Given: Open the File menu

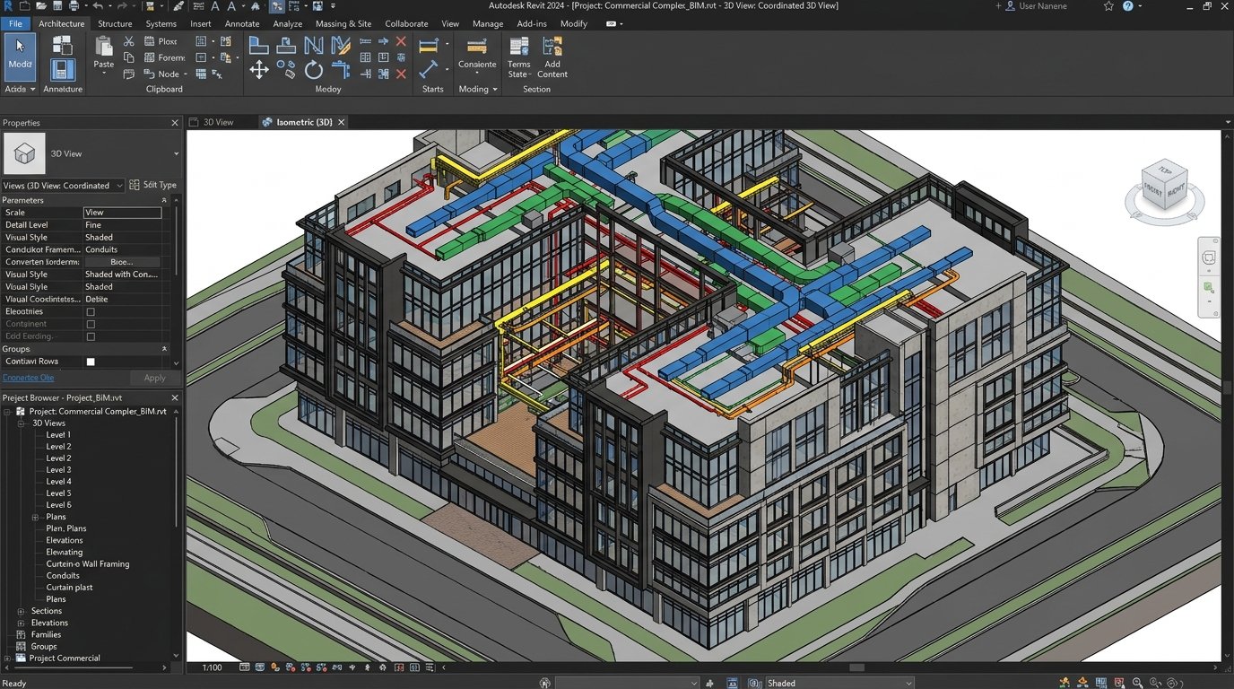Looking at the screenshot, I should 15,24.
